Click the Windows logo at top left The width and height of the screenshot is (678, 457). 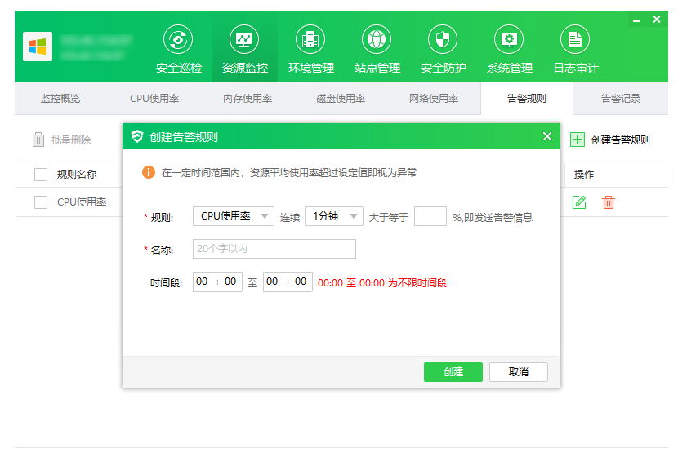tap(38, 47)
